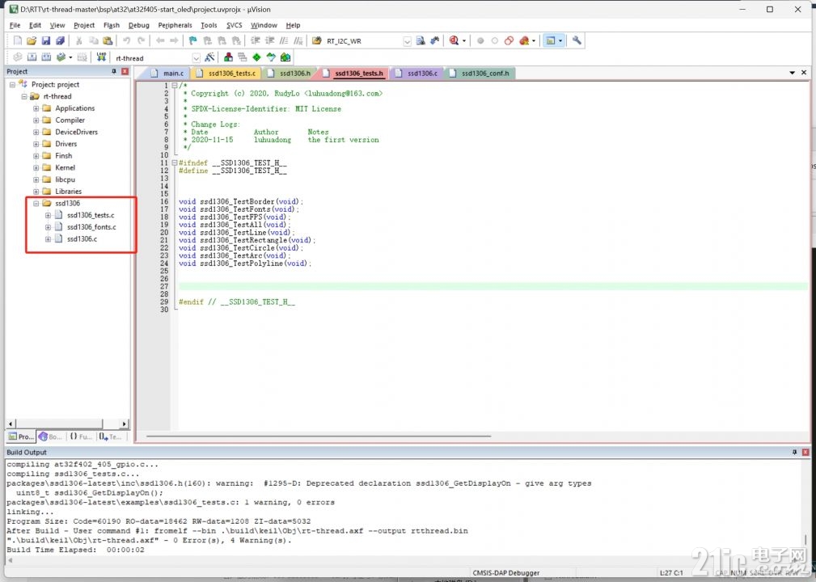Viewport: 816px width, 582px height.
Task: Open the Debug menu
Action: click(x=138, y=25)
